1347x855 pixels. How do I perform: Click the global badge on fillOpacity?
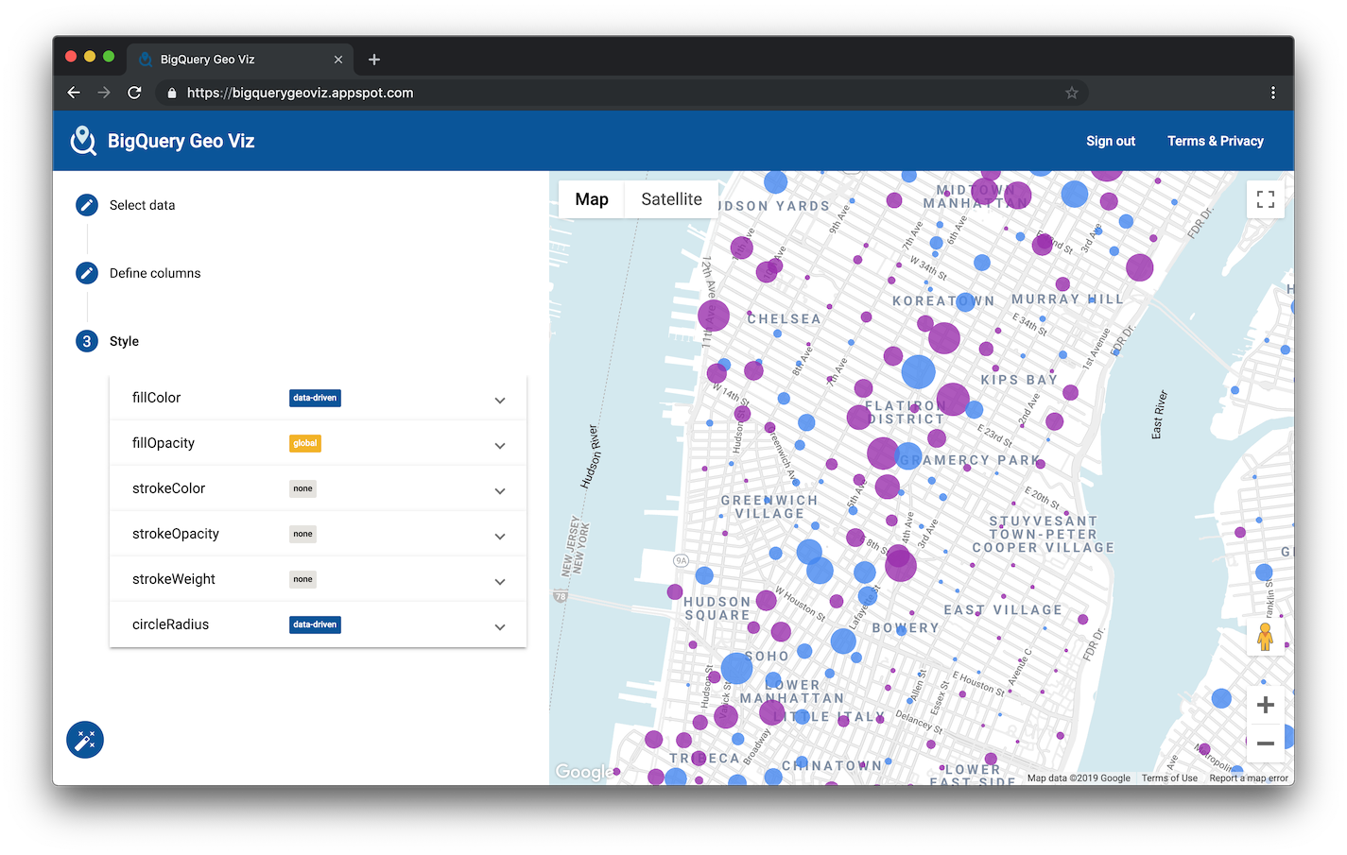coord(305,443)
